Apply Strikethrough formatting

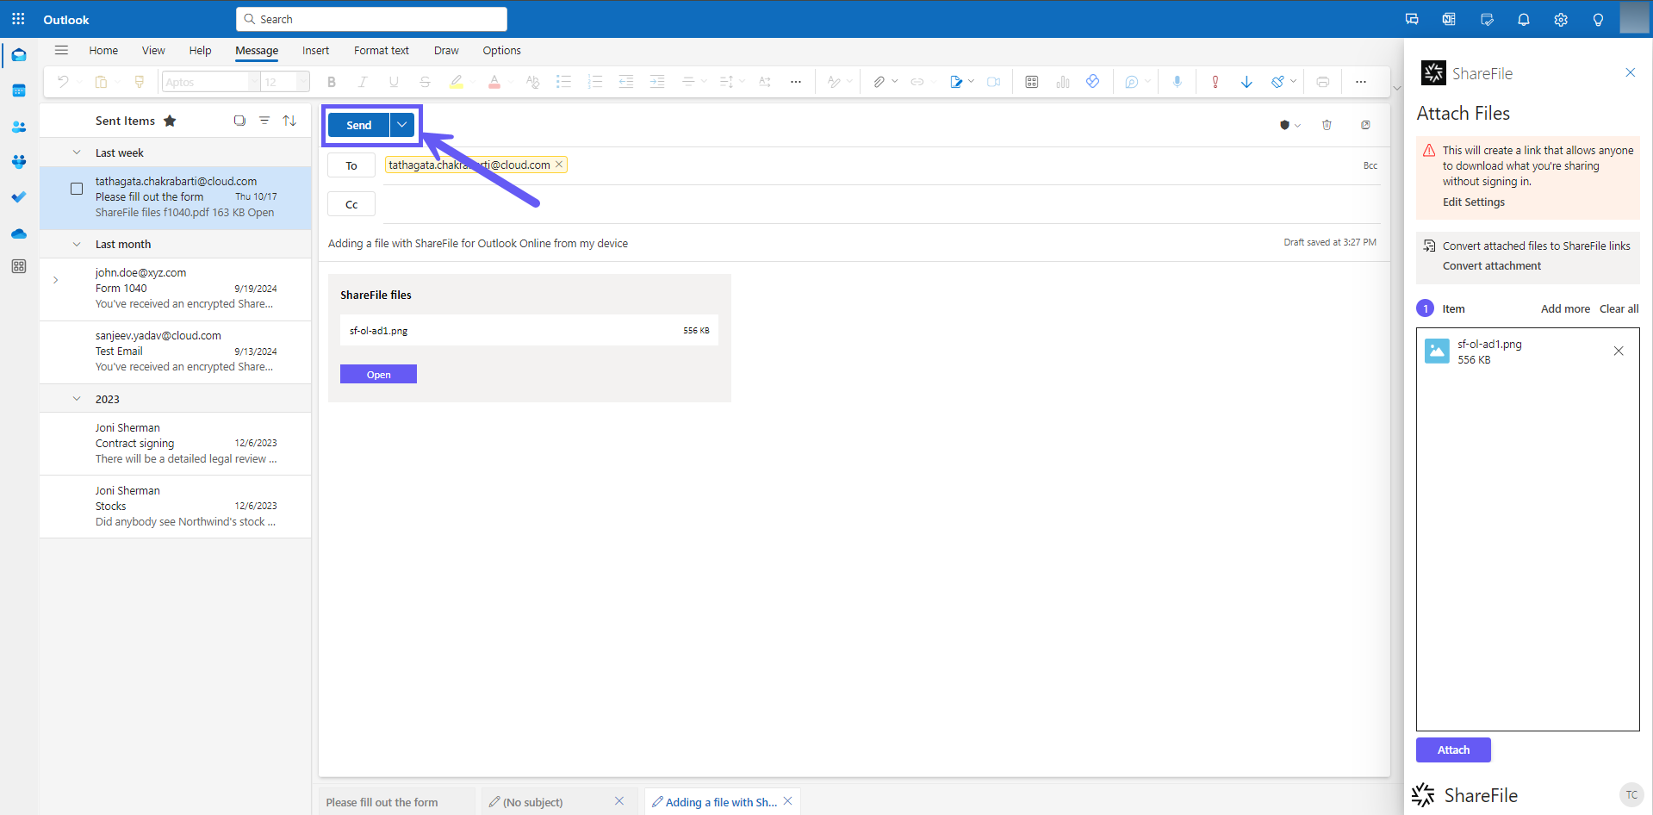click(425, 82)
